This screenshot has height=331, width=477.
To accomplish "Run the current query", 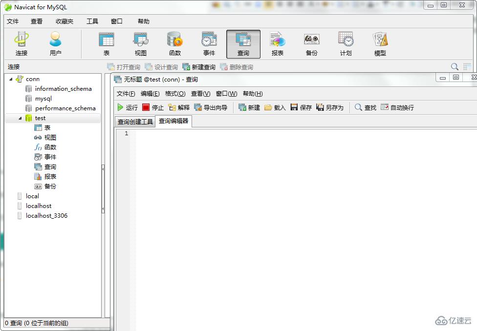I will point(128,107).
